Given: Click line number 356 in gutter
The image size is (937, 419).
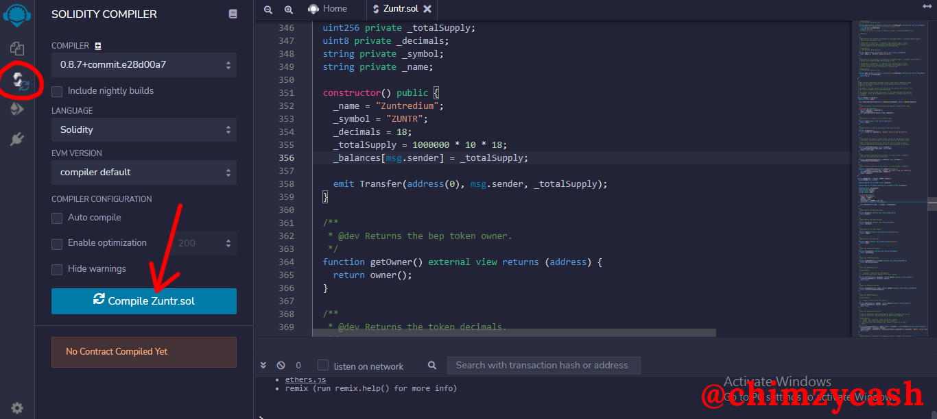Looking at the screenshot, I should 285,158.
